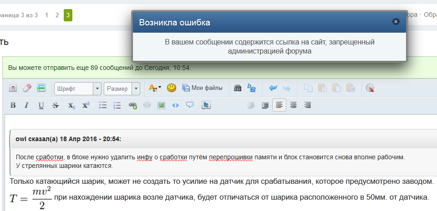Toggle italic text formatting
The image size is (437, 211).
26,105
